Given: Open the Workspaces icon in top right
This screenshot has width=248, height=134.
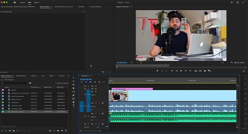Looking at the screenshot, I should 232,2.
